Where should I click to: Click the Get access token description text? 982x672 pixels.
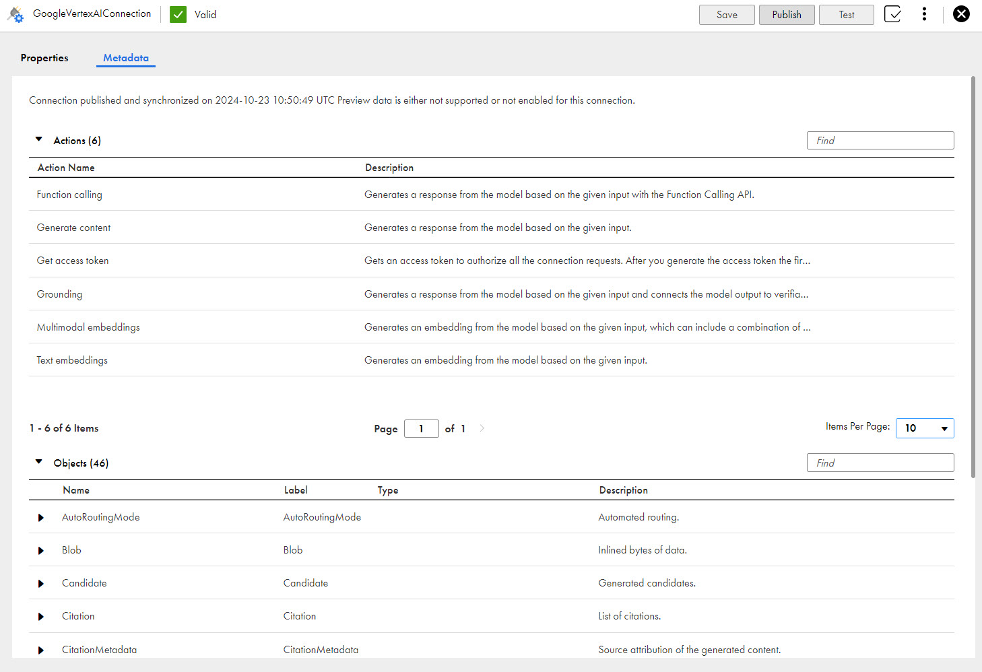point(587,261)
